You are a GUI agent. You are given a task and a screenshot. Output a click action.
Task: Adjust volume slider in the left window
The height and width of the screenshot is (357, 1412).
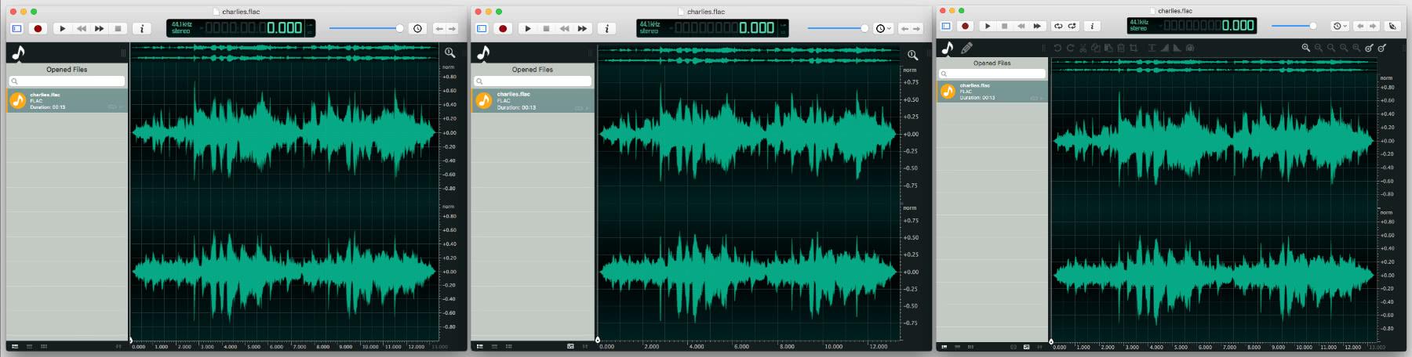(366, 28)
